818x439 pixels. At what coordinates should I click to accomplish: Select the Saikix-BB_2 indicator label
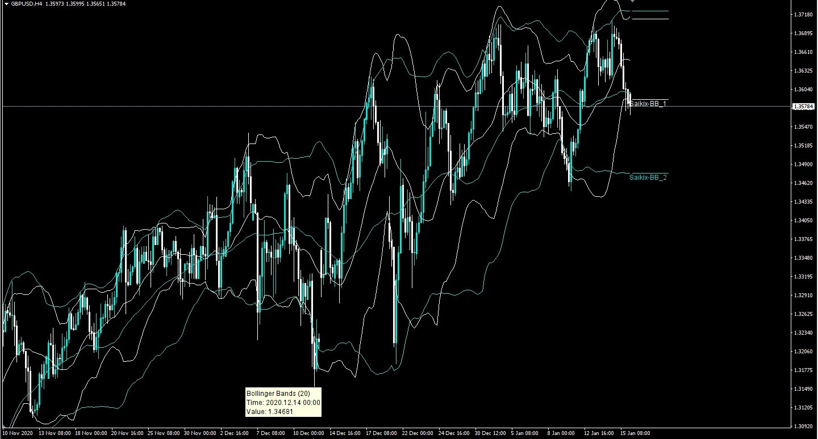click(x=648, y=178)
